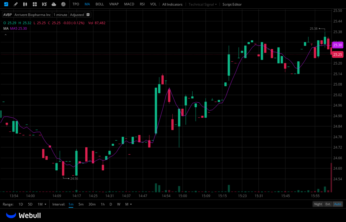Click the 15:55 time axis label

tap(315, 196)
